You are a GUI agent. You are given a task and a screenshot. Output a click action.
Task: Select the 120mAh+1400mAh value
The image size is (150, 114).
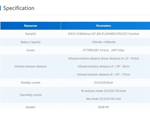(103, 42)
